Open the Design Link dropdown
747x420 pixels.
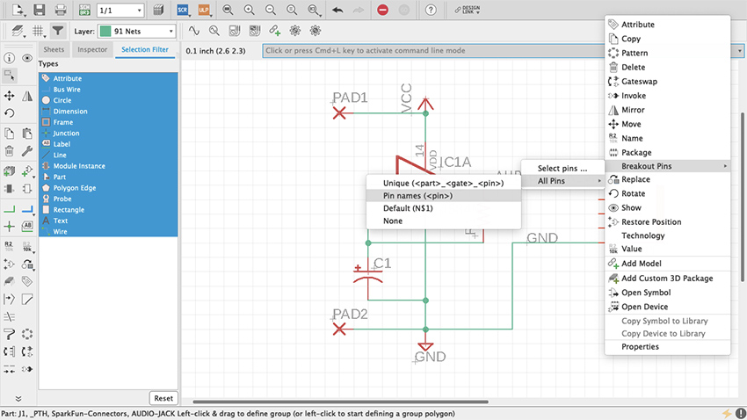[468, 10]
